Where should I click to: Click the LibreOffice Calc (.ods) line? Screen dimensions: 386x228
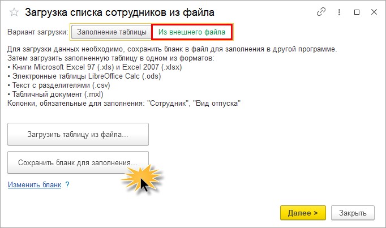(84, 76)
